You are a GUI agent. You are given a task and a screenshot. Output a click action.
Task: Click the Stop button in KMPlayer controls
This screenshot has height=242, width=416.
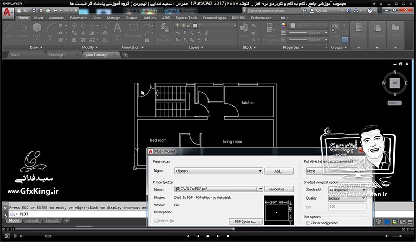[x=228, y=236]
